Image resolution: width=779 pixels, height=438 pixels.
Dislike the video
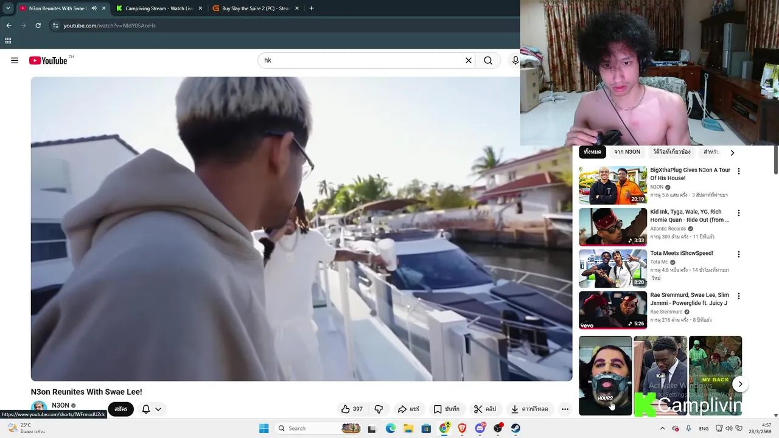[x=379, y=409]
